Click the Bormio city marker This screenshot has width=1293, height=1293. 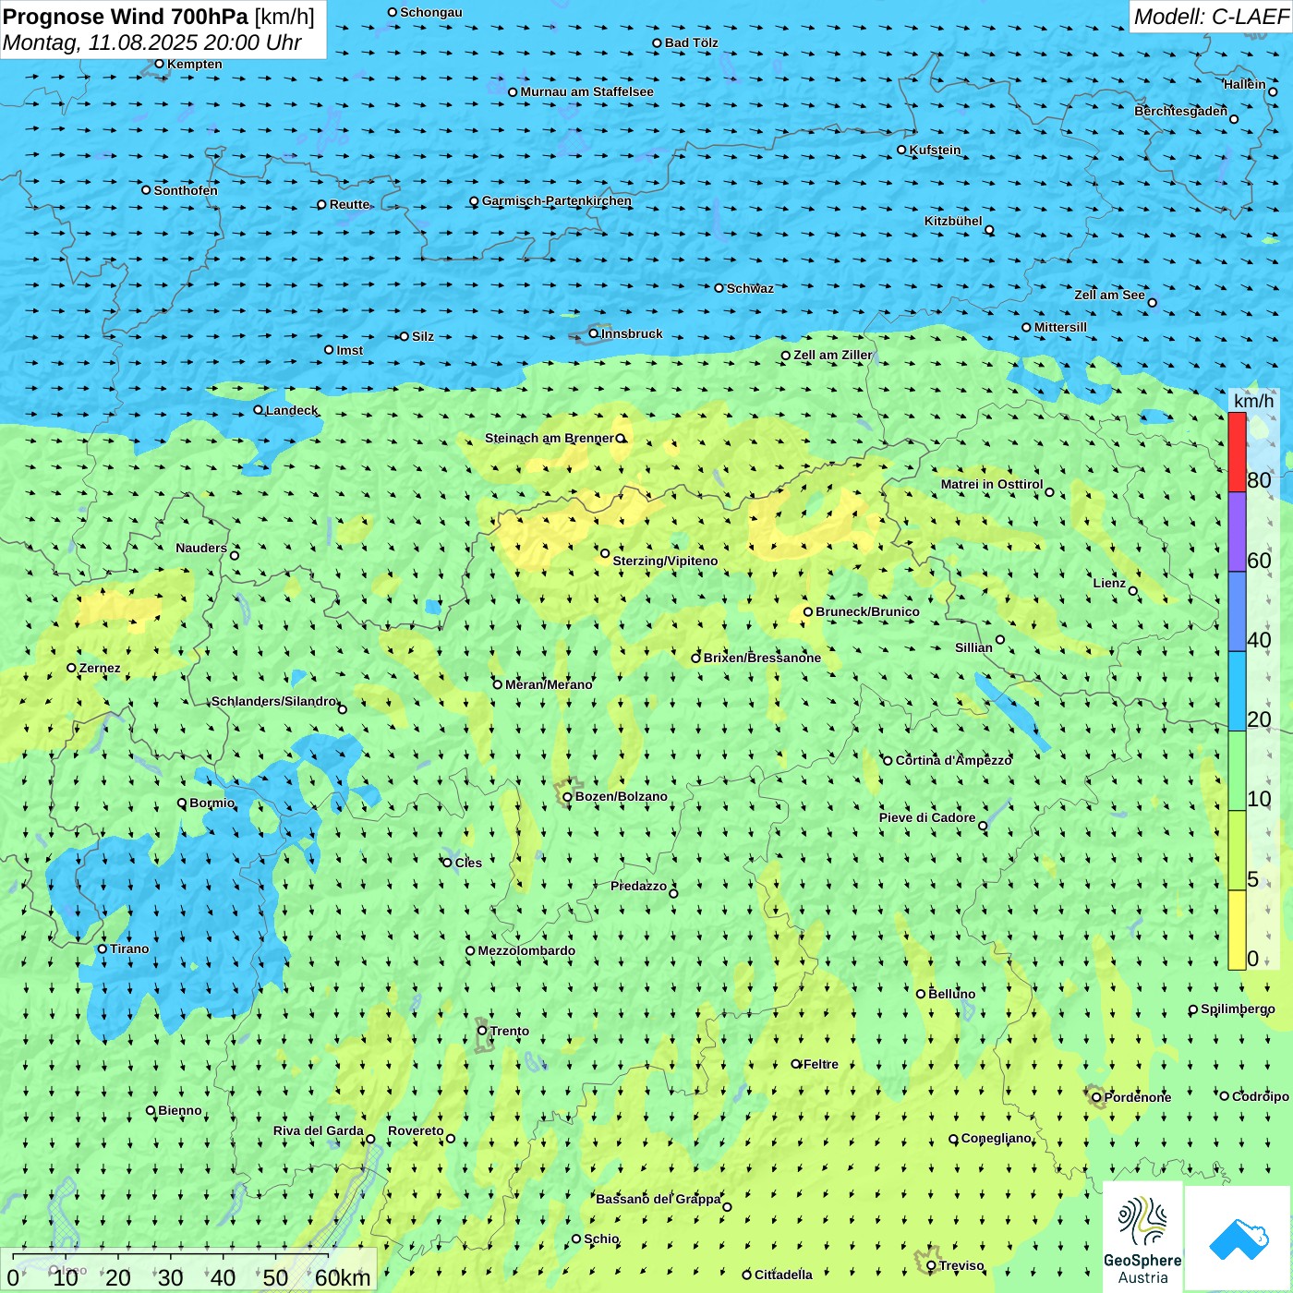(182, 803)
